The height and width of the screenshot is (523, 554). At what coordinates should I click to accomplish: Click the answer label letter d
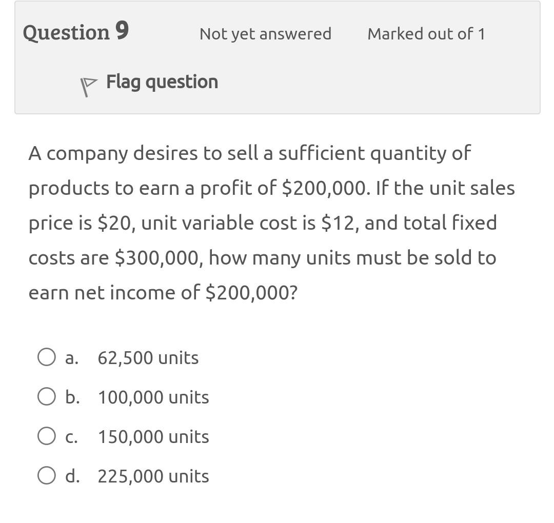click(72, 475)
